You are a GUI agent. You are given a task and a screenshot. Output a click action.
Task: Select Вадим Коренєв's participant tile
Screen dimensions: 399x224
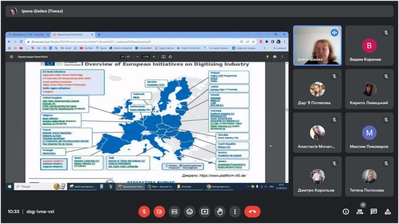[x=369, y=46]
